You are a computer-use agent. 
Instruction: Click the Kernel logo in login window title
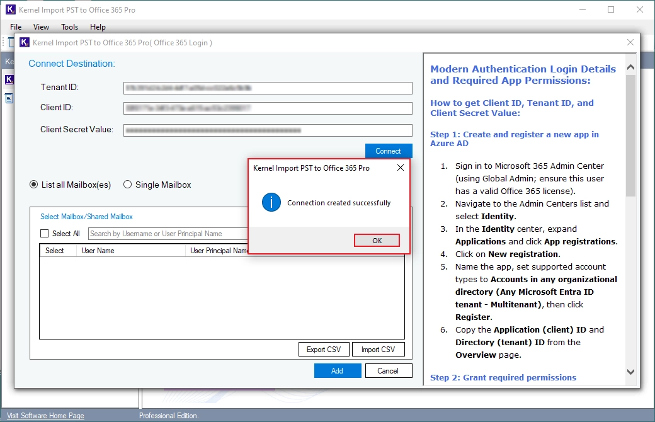click(x=25, y=42)
